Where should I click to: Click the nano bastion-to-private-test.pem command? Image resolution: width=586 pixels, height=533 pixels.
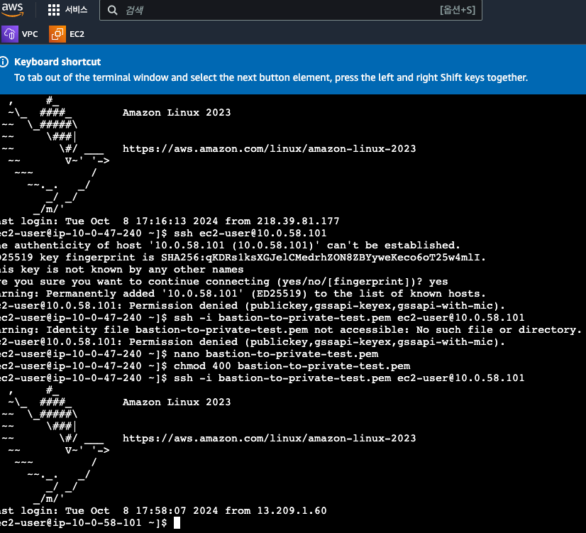[x=276, y=353]
